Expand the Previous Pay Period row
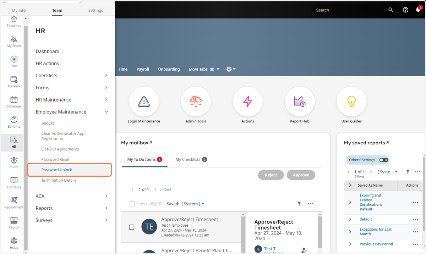 350,244
